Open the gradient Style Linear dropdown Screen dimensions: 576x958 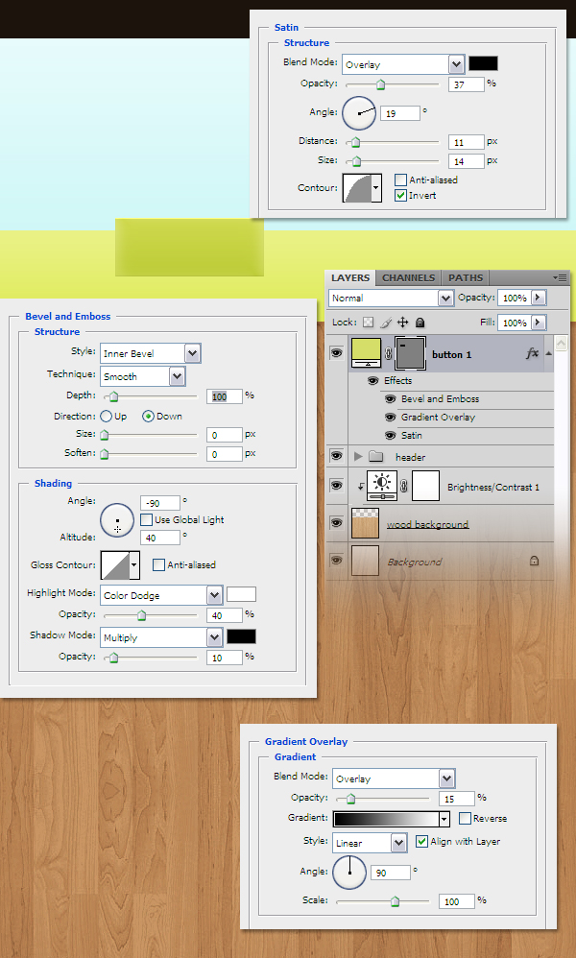click(399, 843)
